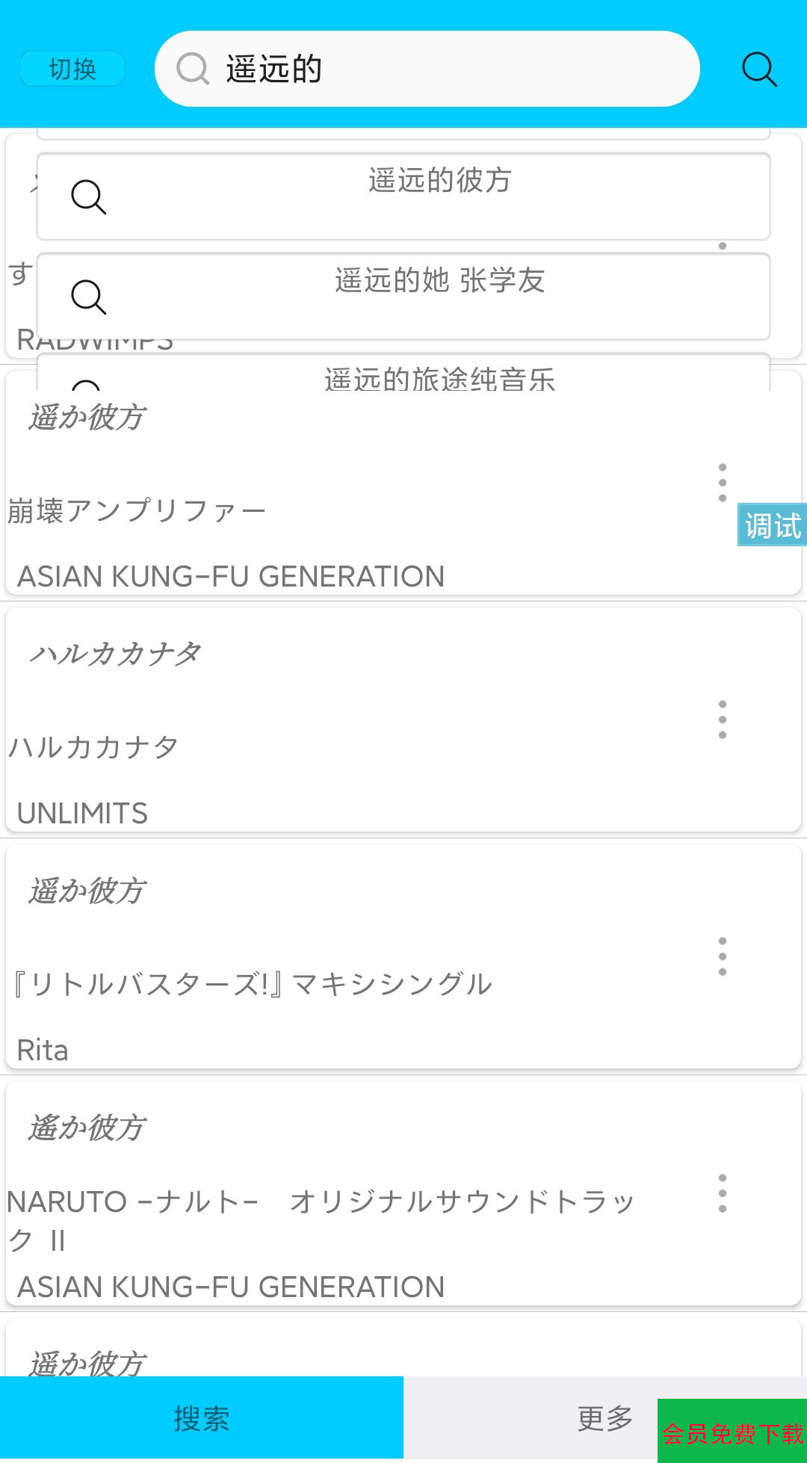807x1463 pixels.
Task: Select the 遥远的彼方 search suggestion
Action: pyautogui.click(x=439, y=182)
